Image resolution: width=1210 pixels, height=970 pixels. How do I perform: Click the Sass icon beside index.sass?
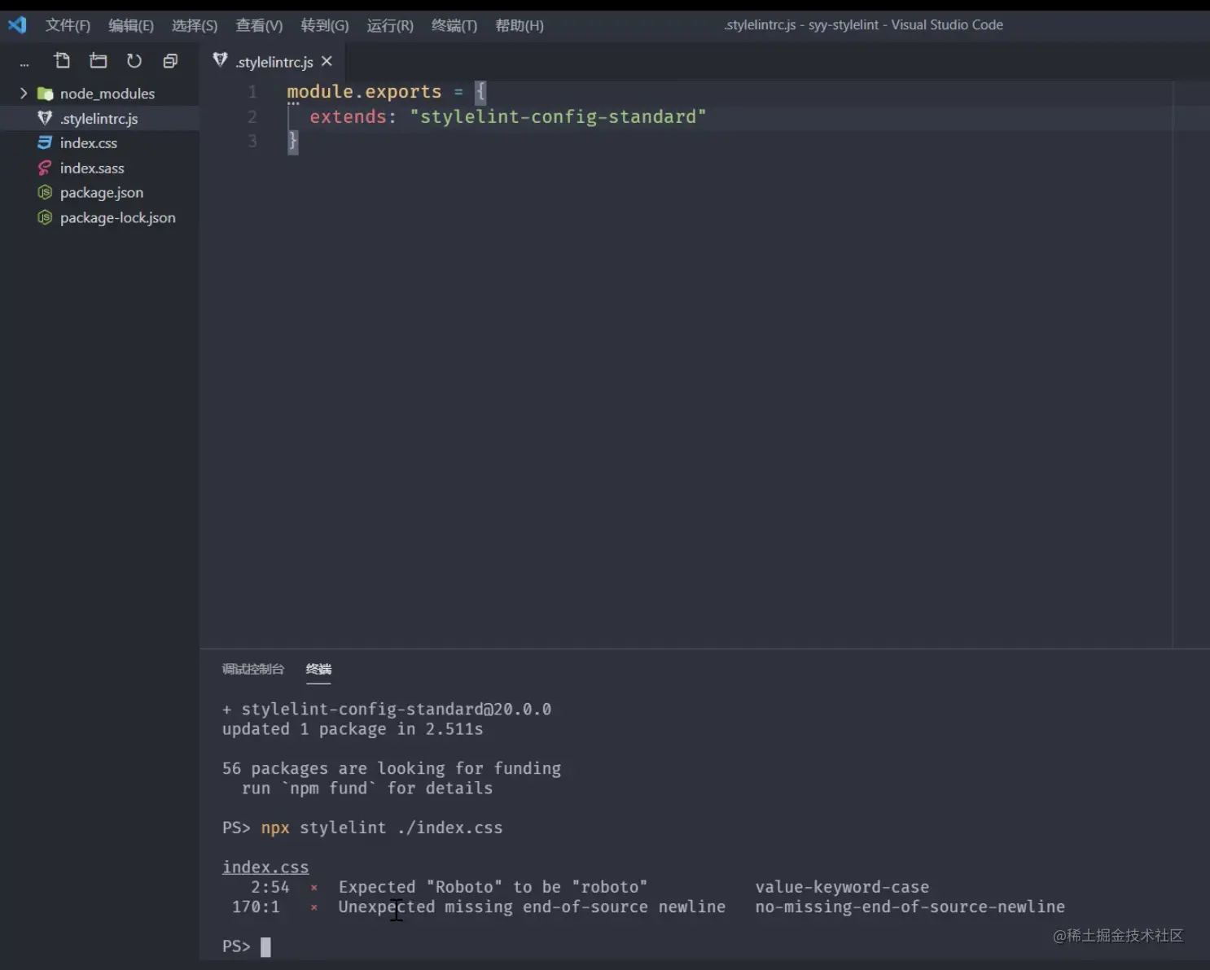[x=45, y=168]
